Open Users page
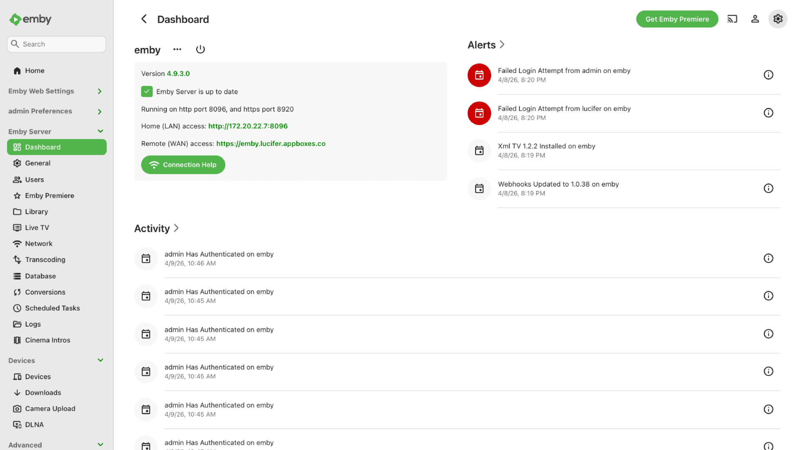The height and width of the screenshot is (450, 801). [x=57, y=180]
